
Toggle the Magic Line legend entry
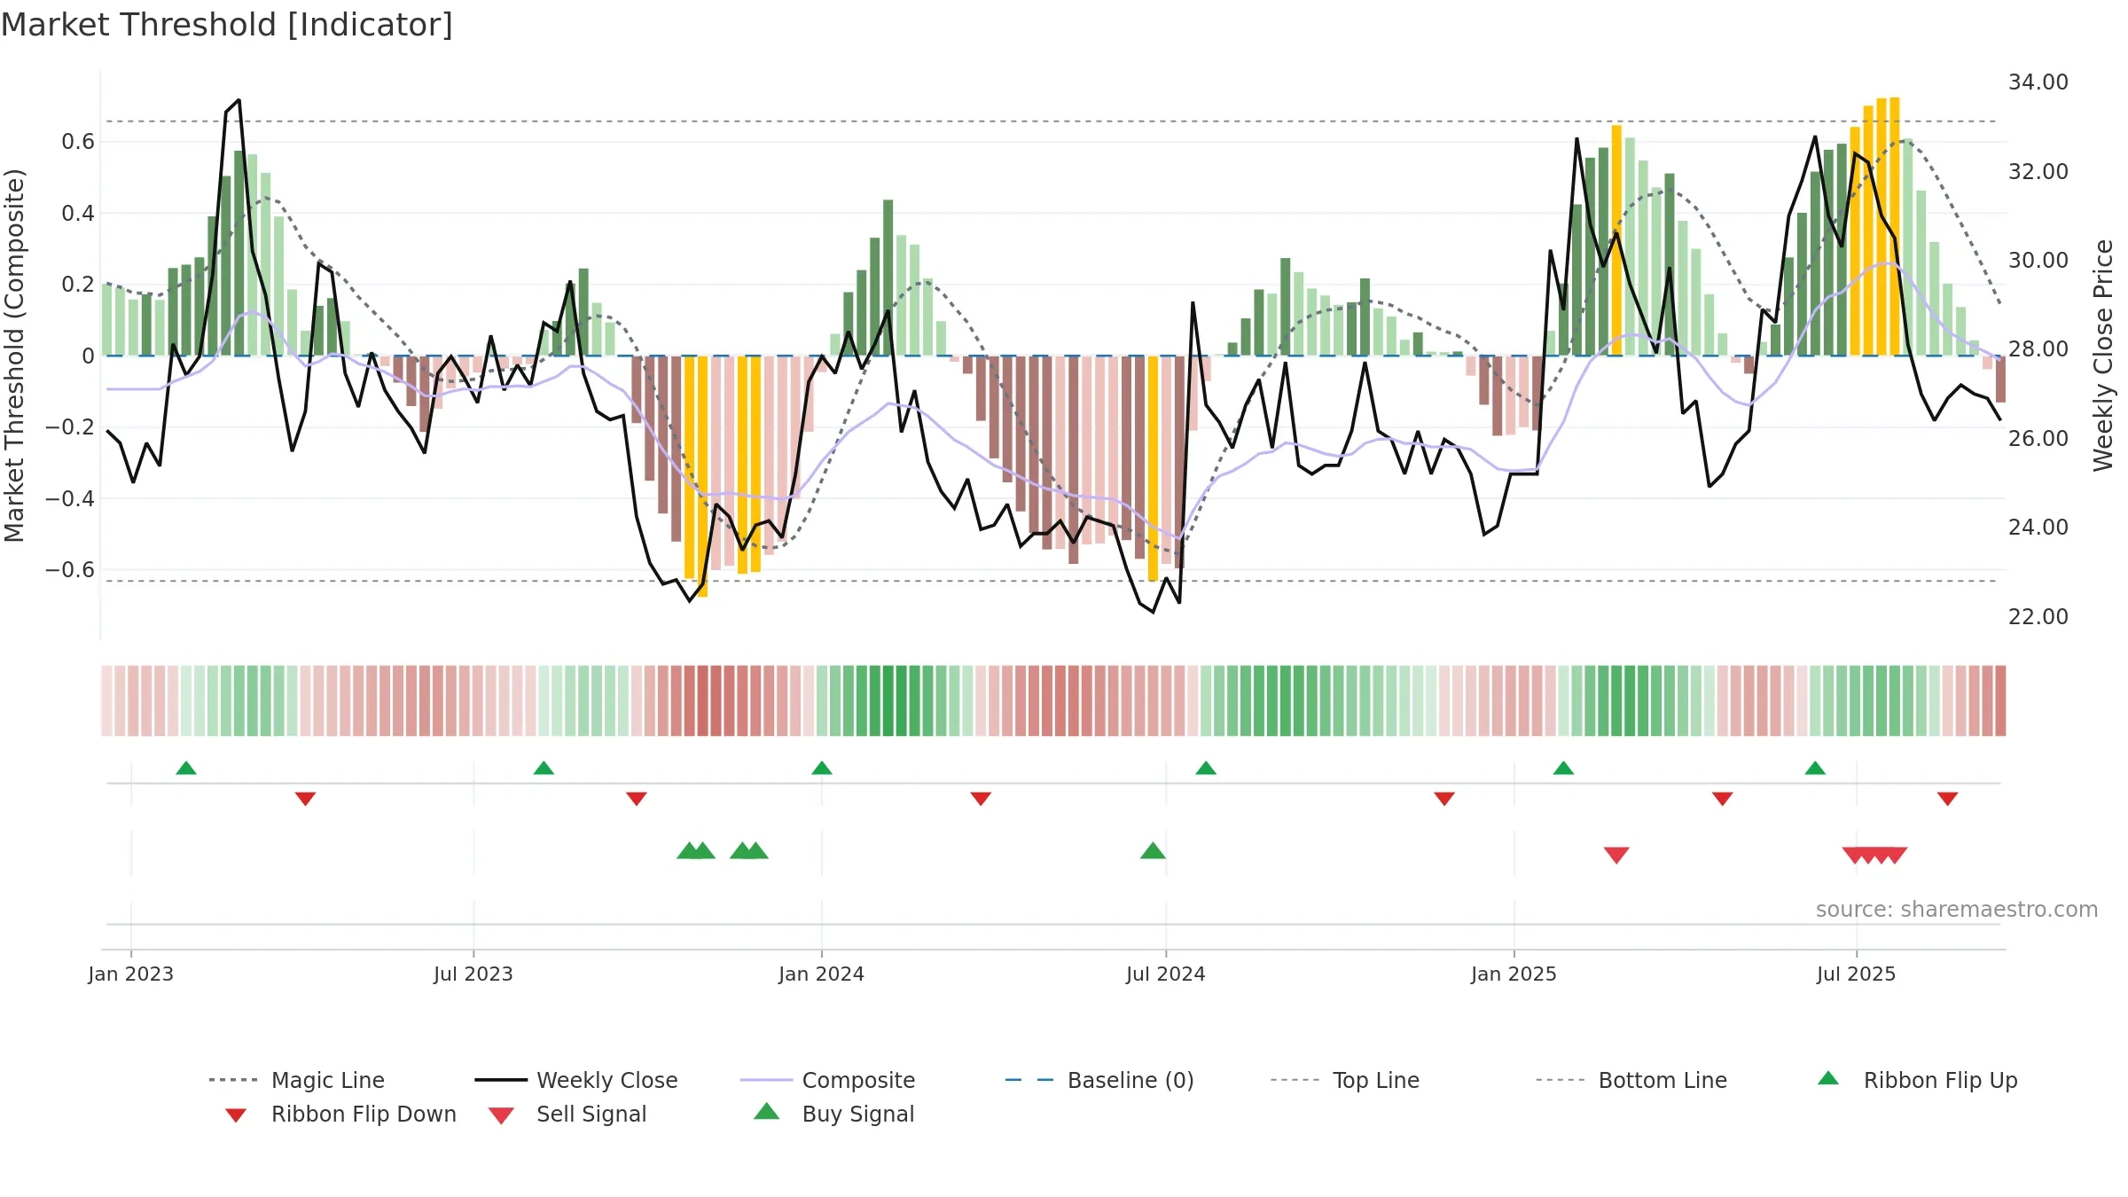(x=296, y=1080)
